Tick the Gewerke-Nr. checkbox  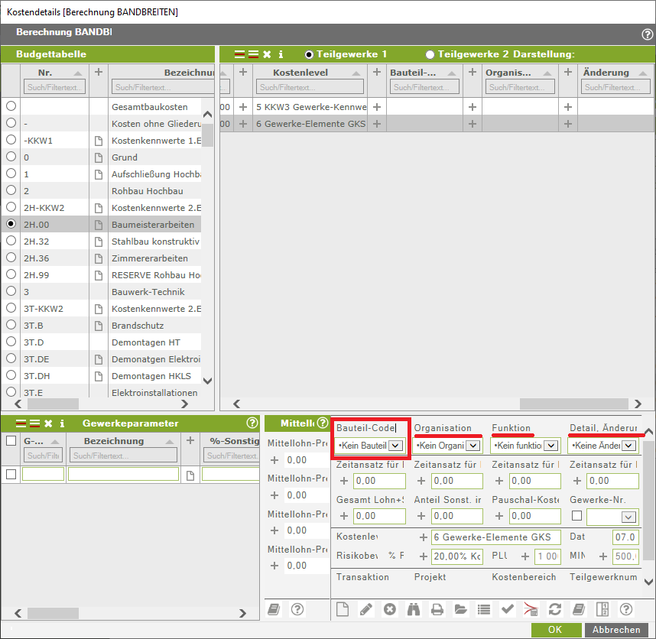click(x=577, y=516)
